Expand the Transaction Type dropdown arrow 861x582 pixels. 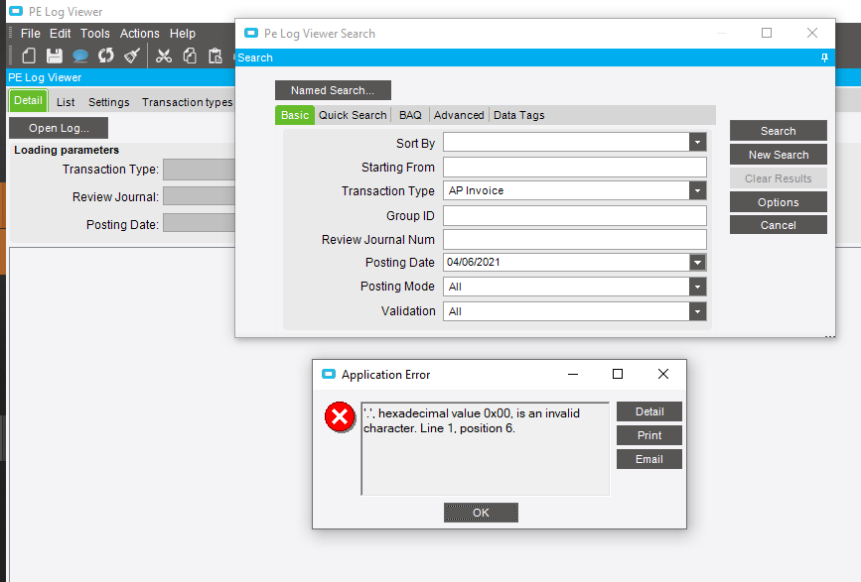pos(697,190)
